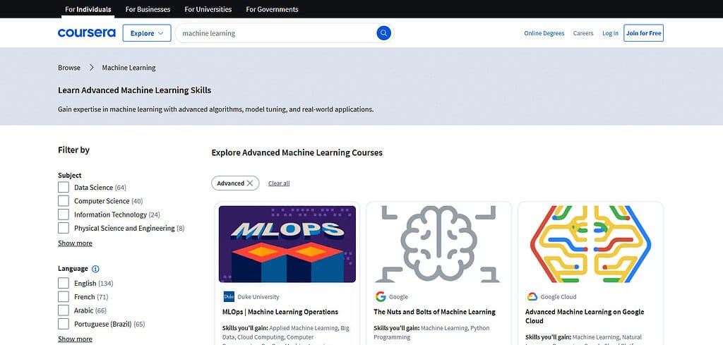The width and height of the screenshot is (723, 345).
Task: Click the Filter by heading
Action: pos(73,150)
